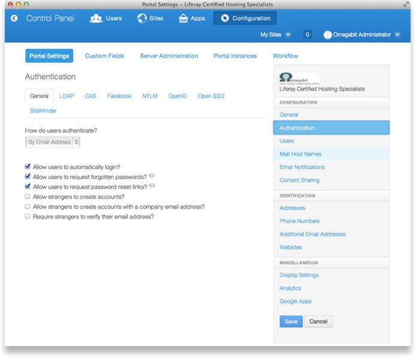Switch to Custom Fields tab
Image resolution: width=416 pixels, height=361 pixels.
[x=105, y=56]
